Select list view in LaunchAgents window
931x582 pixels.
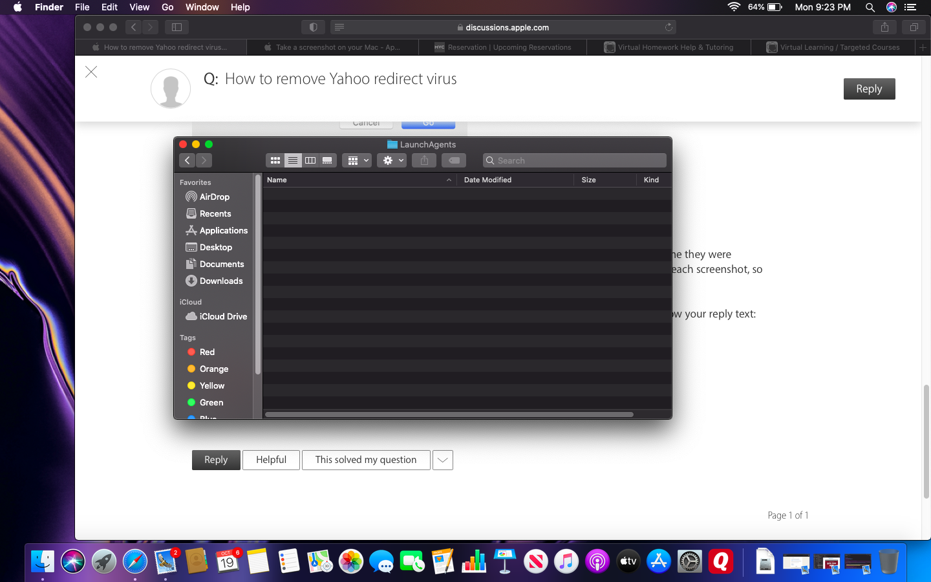(293, 160)
